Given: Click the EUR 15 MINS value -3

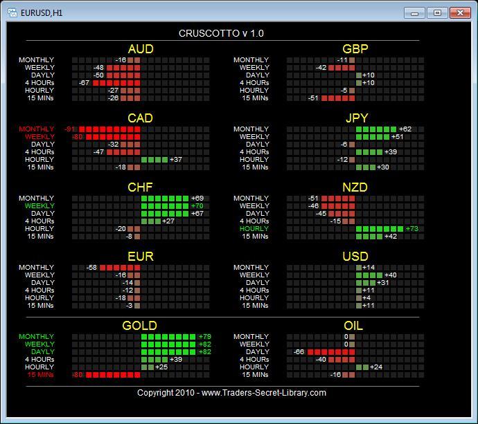Looking at the screenshot, I should tap(129, 306).
